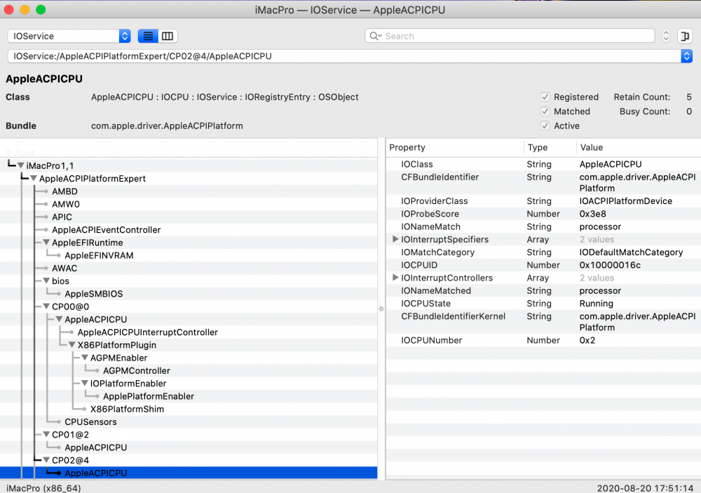Click the IOACPIPlatformDevice value
The height and width of the screenshot is (493, 701).
625,201
